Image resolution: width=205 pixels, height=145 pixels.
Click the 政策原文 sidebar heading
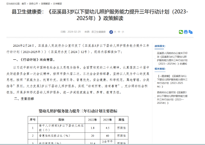160,46
